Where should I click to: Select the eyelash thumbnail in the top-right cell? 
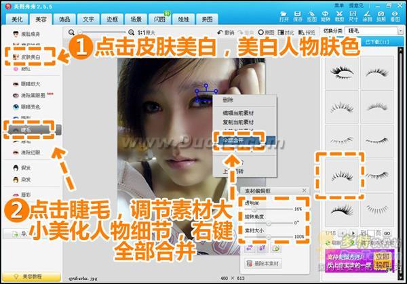point(377,73)
